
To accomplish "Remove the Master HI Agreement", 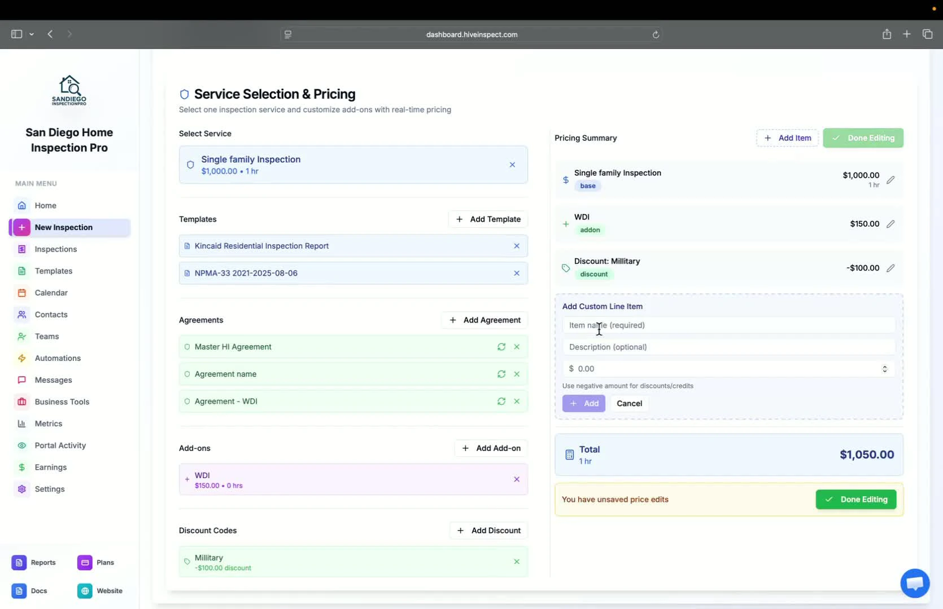I will 517,347.
